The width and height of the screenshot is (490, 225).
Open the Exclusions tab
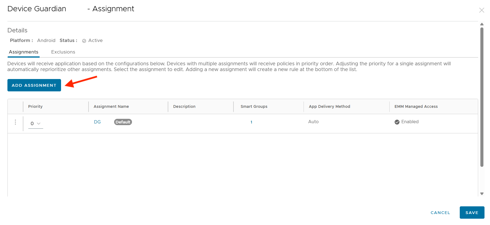click(63, 52)
